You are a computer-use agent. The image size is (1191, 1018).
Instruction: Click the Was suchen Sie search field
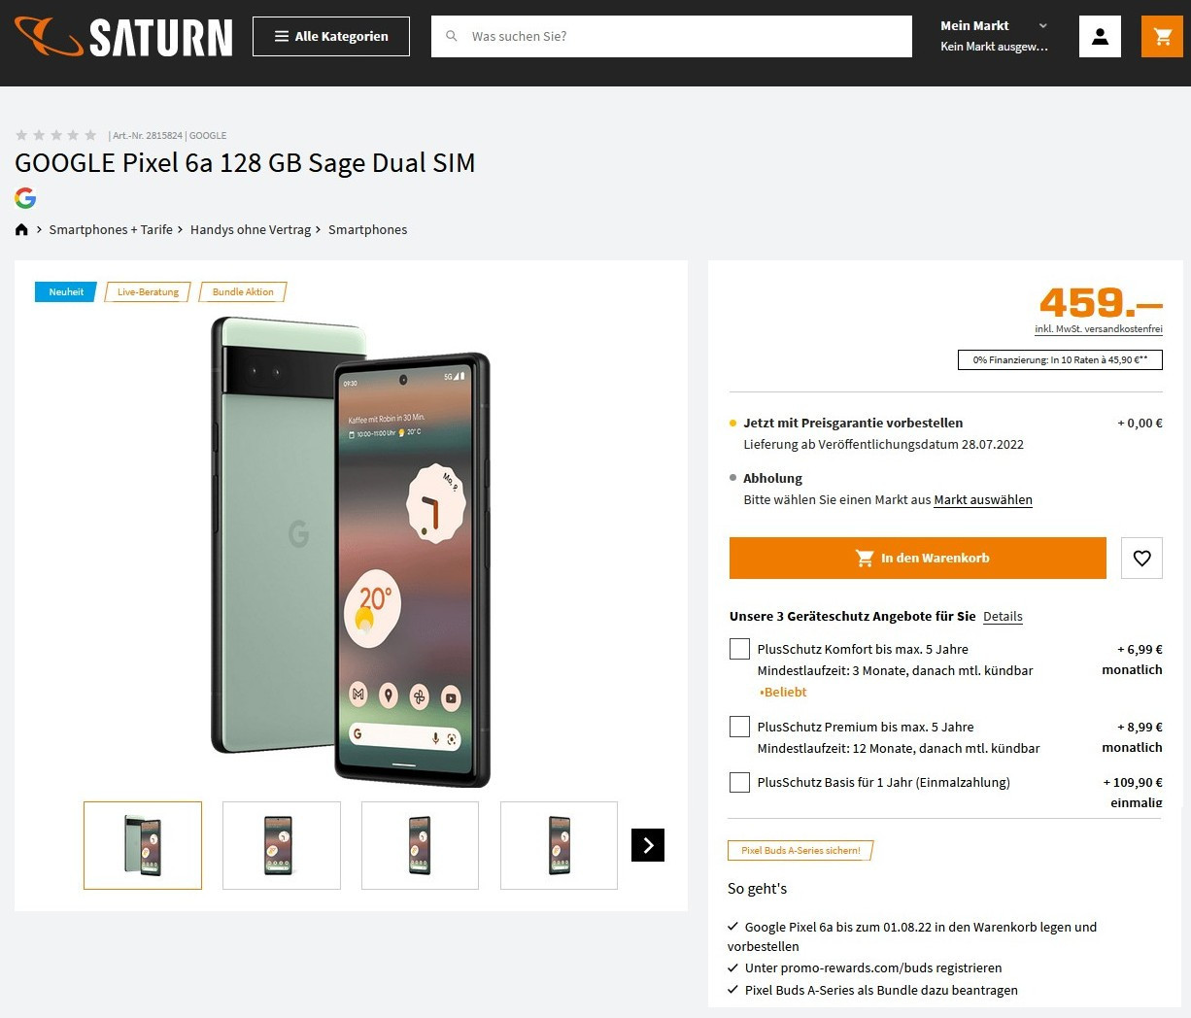(x=680, y=37)
